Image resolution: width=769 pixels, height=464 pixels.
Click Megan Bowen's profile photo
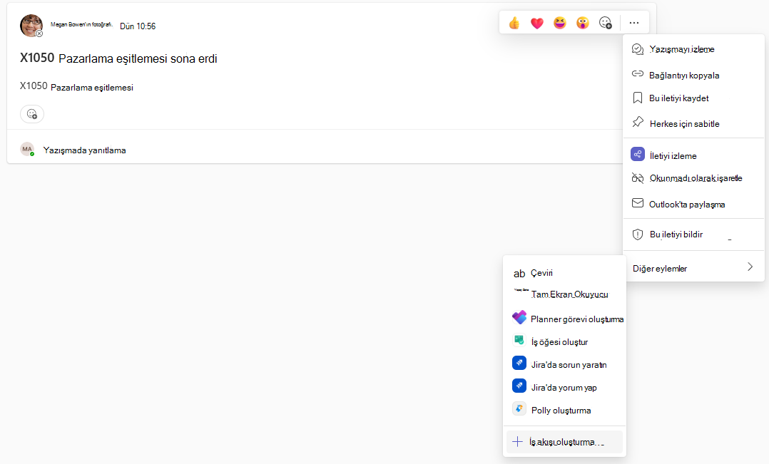(31, 26)
